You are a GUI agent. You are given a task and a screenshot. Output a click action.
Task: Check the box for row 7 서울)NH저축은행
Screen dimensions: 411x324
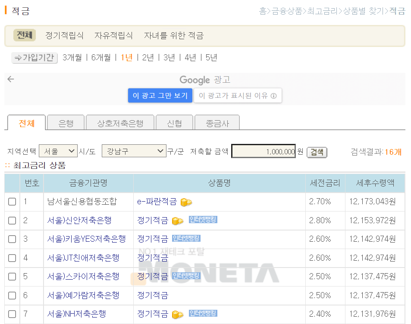(x=12, y=314)
